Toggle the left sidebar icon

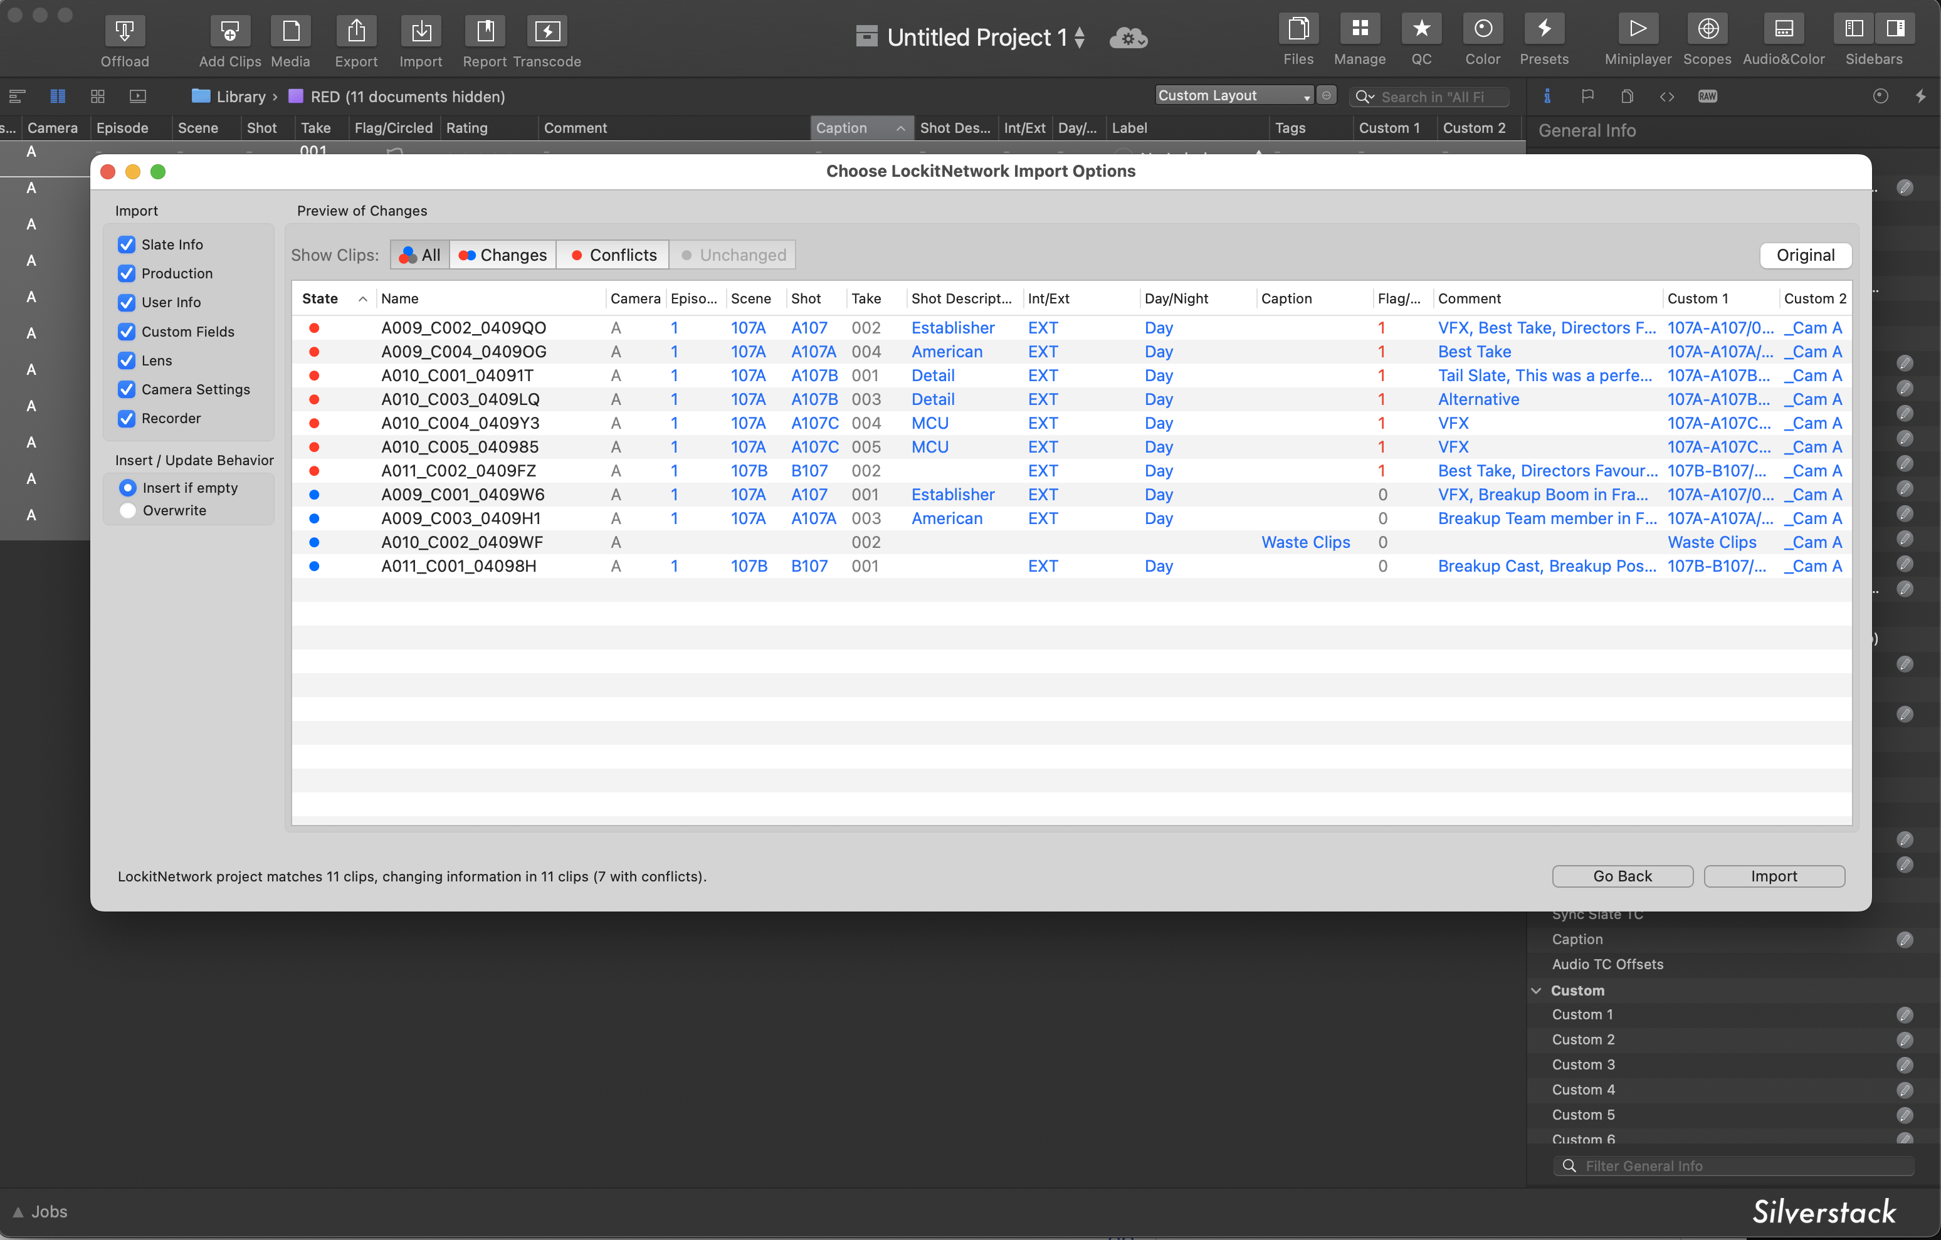tap(1854, 29)
